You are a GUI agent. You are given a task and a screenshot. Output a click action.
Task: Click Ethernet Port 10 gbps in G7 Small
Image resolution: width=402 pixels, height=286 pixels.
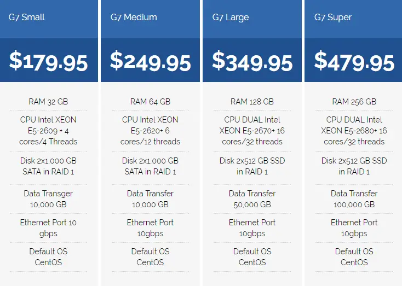[48, 228]
